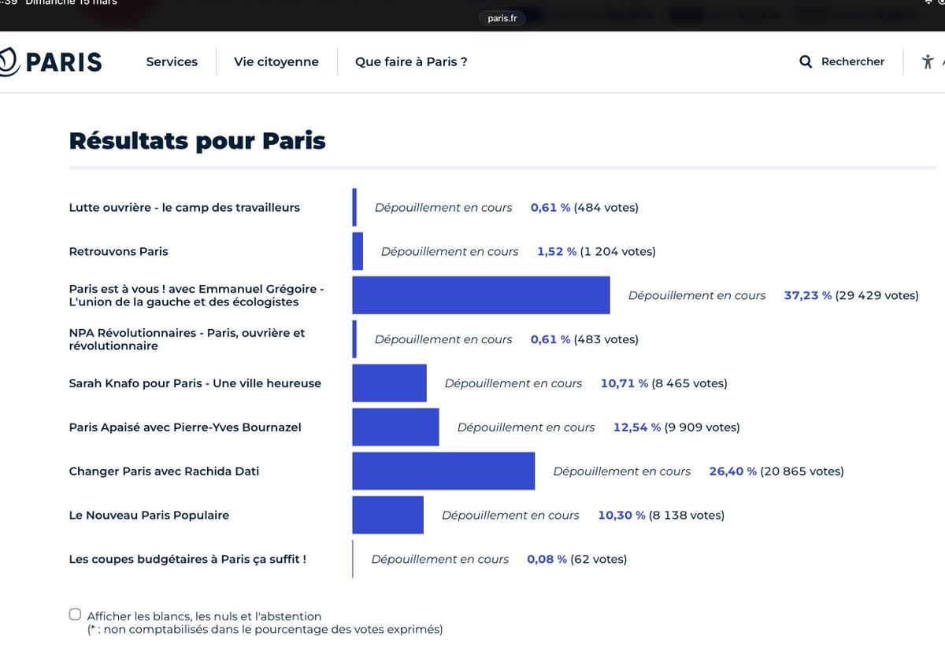
Task: Enable 'Afficher les blancs, les nuls et l'abstention'
Action: pyautogui.click(x=75, y=613)
